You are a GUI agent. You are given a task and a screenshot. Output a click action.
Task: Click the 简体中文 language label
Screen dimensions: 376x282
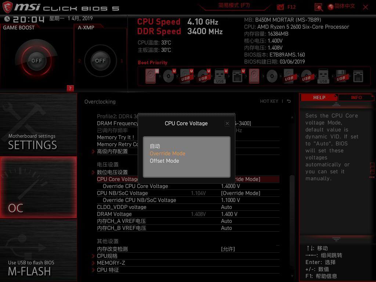pos(344,6)
